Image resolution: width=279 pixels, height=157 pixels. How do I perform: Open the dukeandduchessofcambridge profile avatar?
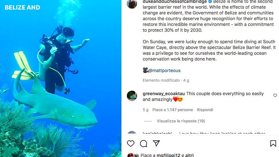pos(132,4)
